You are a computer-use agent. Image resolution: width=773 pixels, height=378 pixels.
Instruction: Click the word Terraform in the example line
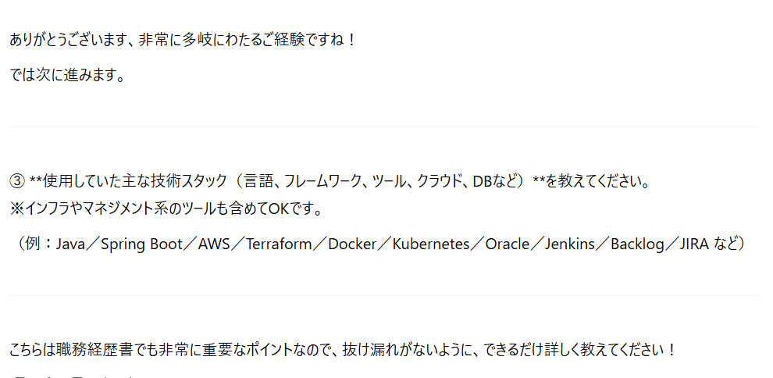tap(279, 244)
